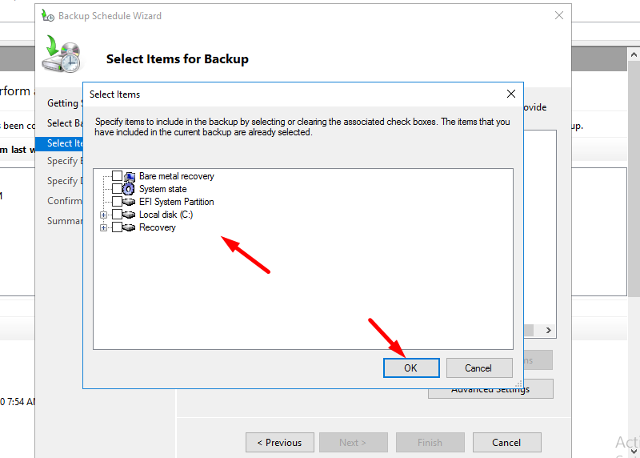
Task: Cancel the Select Items dialog
Action: coord(478,368)
